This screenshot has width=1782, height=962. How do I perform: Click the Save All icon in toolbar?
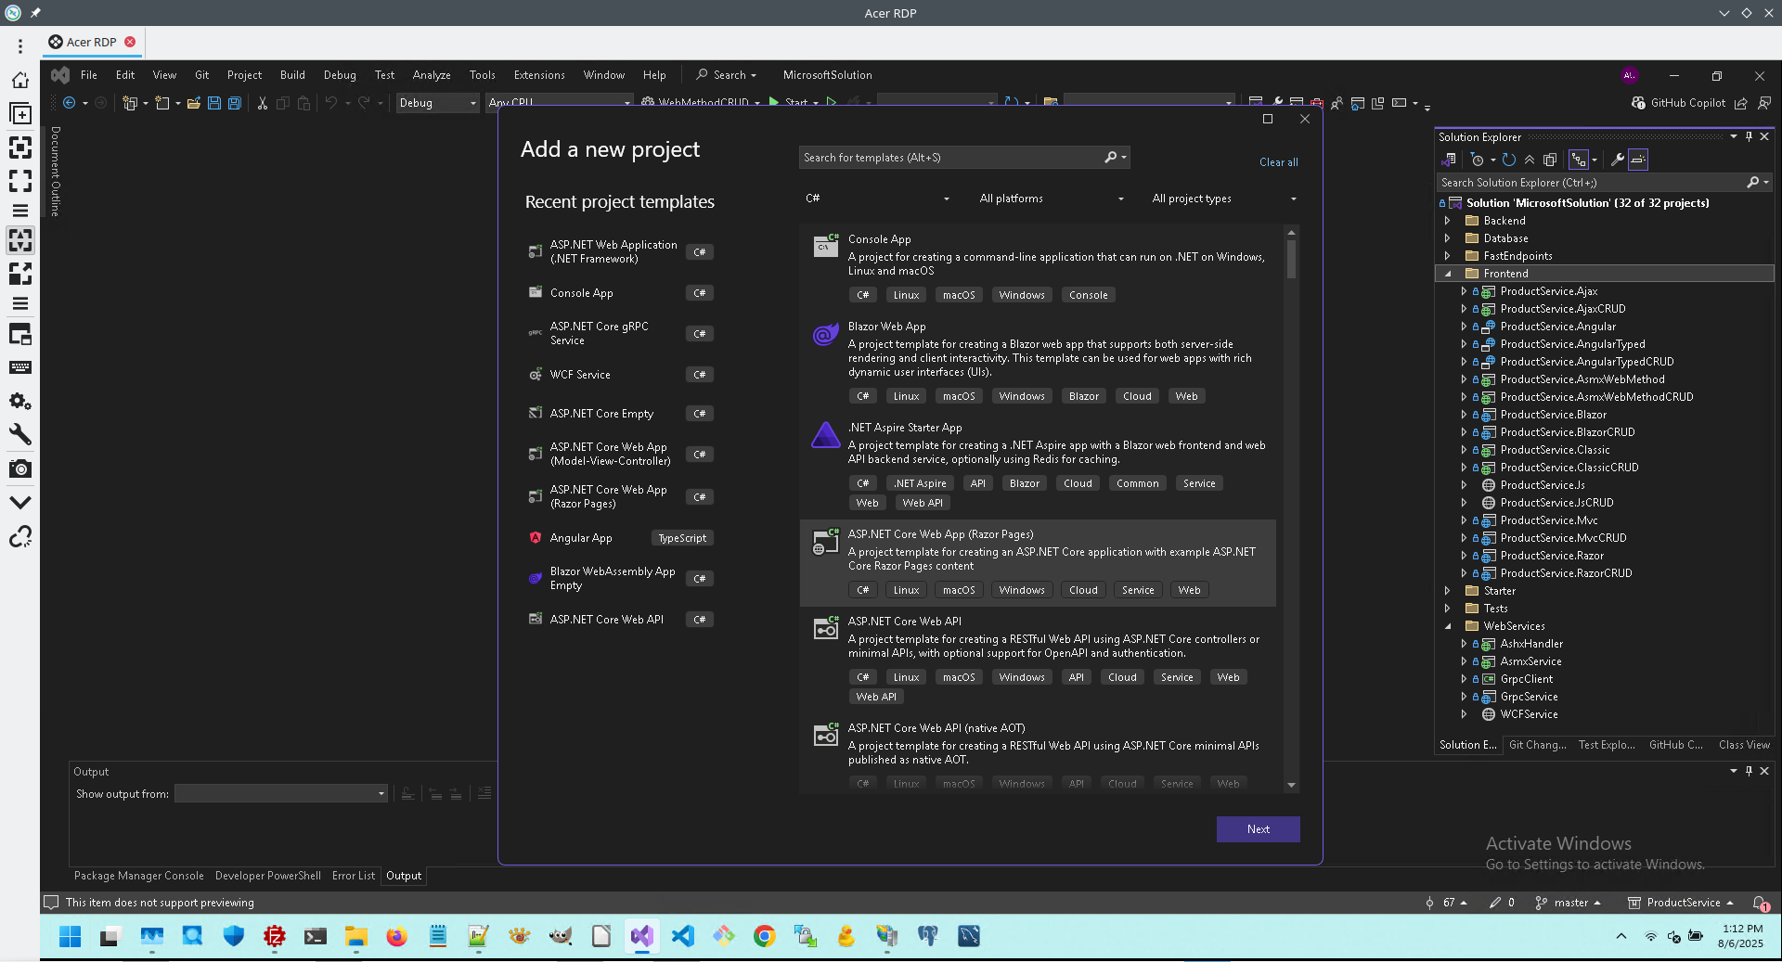(x=235, y=103)
